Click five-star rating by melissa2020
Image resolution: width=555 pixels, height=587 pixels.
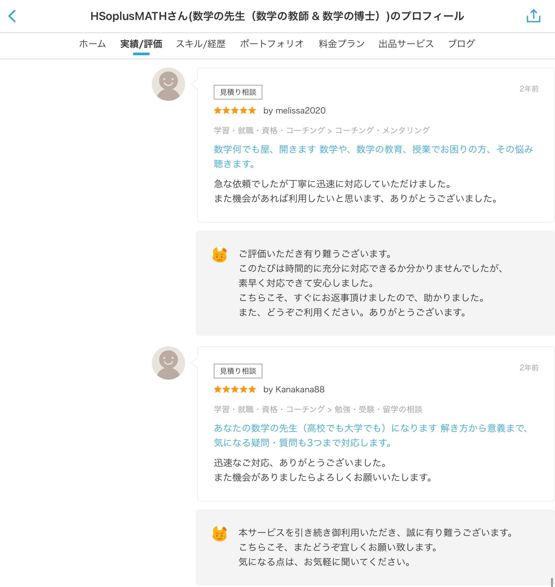coord(235,110)
